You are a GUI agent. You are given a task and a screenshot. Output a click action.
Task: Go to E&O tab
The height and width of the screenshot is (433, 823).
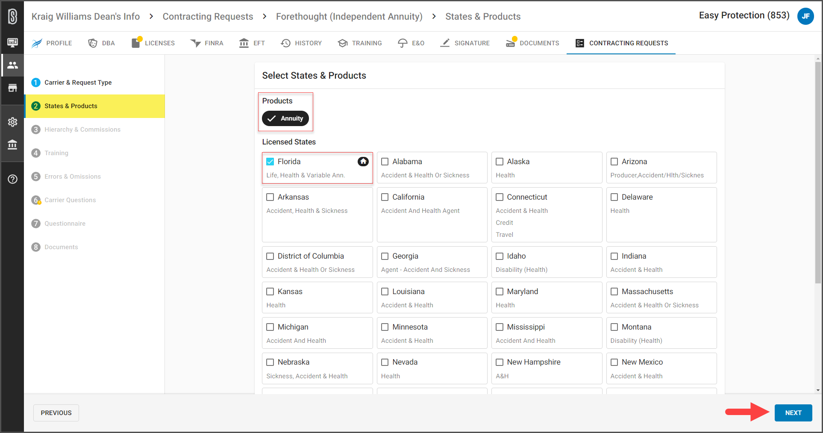pos(411,43)
